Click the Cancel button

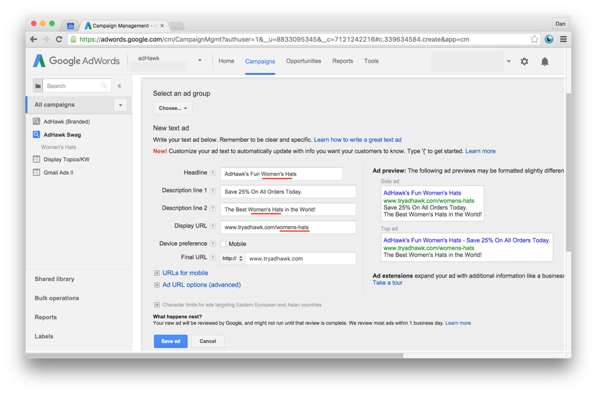208,341
